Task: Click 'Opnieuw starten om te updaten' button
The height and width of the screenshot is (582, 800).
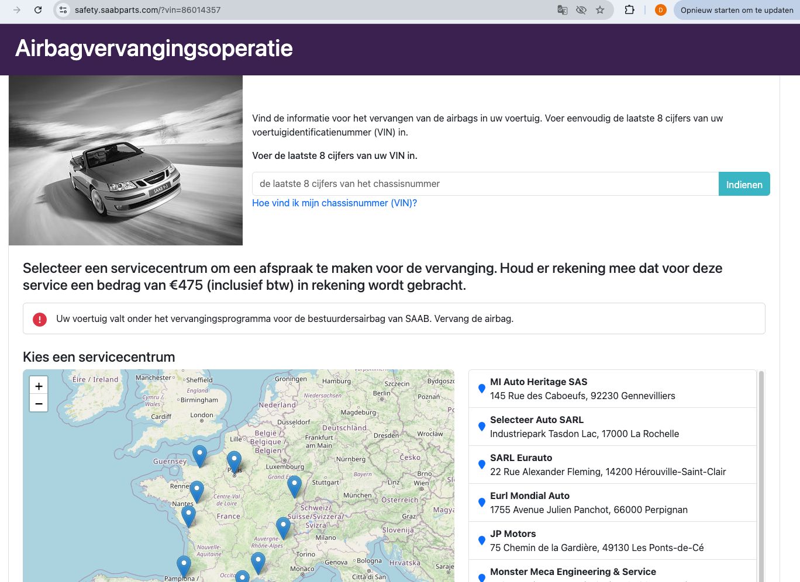Action: click(737, 10)
